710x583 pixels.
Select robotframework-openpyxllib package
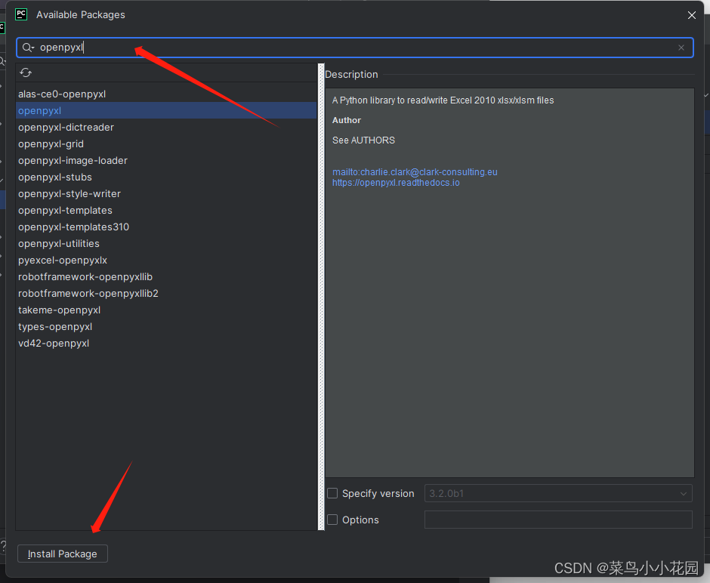pyautogui.click(x=166, y=277)
